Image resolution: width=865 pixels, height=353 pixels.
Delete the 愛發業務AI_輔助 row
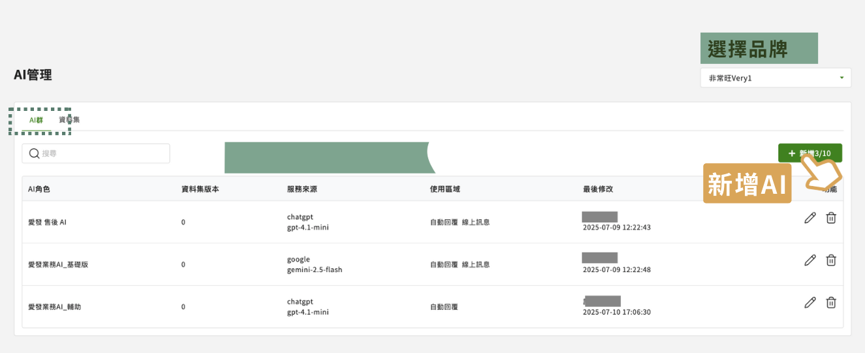click(x=831, y=302)
